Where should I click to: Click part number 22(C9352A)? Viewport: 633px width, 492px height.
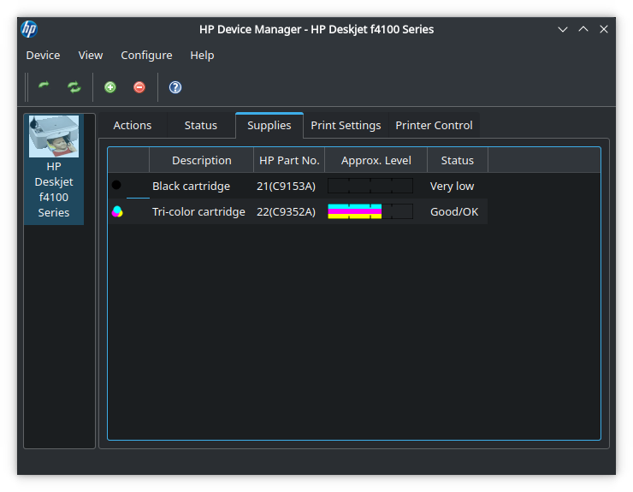pos(287,212)
